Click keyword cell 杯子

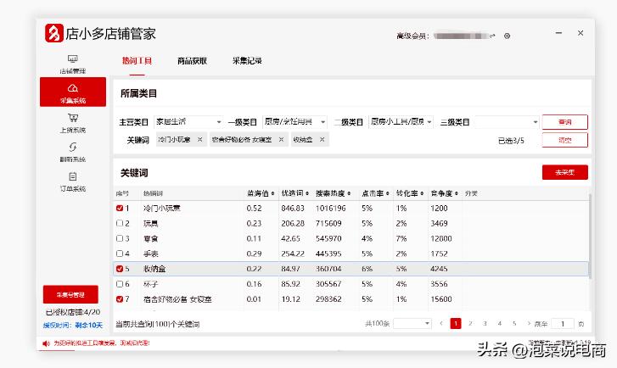151,284
